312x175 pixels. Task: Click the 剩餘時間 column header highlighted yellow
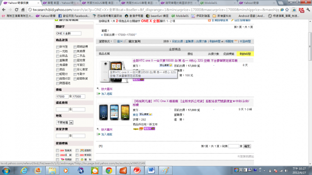tap(245, 54)
